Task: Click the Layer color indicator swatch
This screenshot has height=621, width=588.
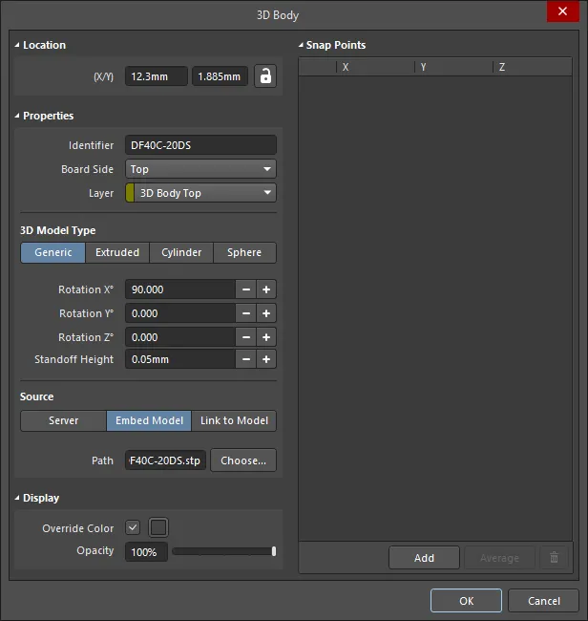Action: tap(130, 193)
